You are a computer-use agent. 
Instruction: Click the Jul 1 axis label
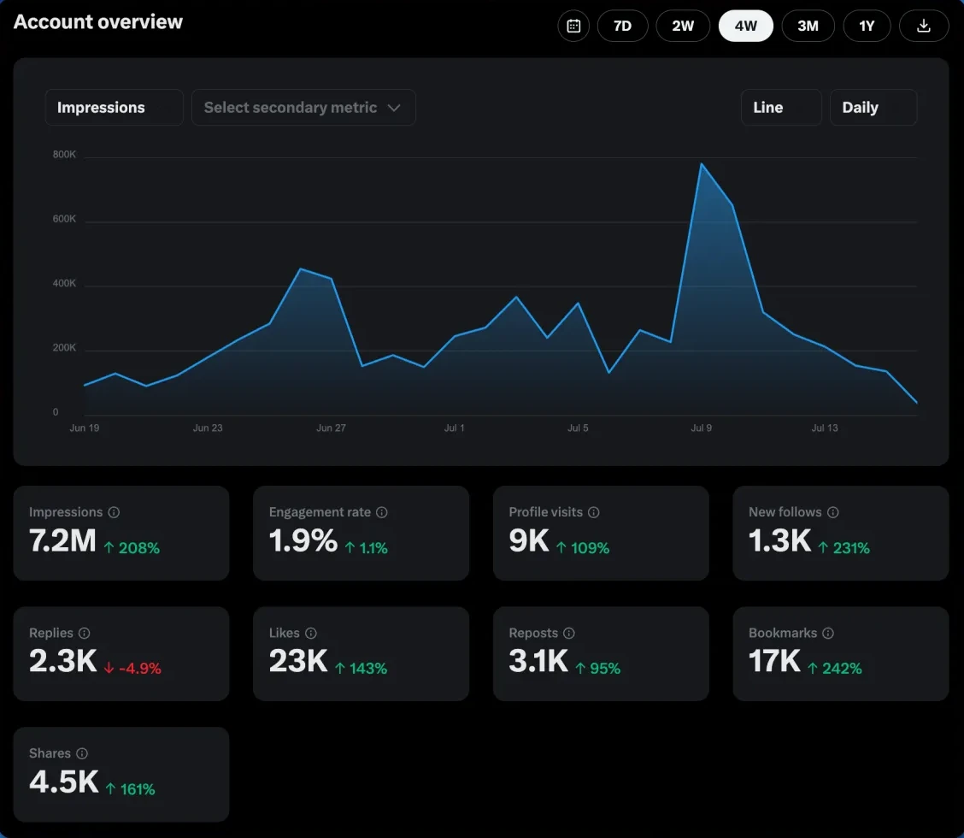point(455,428)
